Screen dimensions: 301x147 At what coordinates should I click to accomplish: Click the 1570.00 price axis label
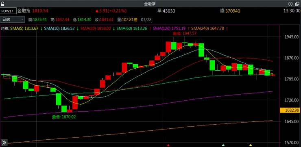pos(291,143)
